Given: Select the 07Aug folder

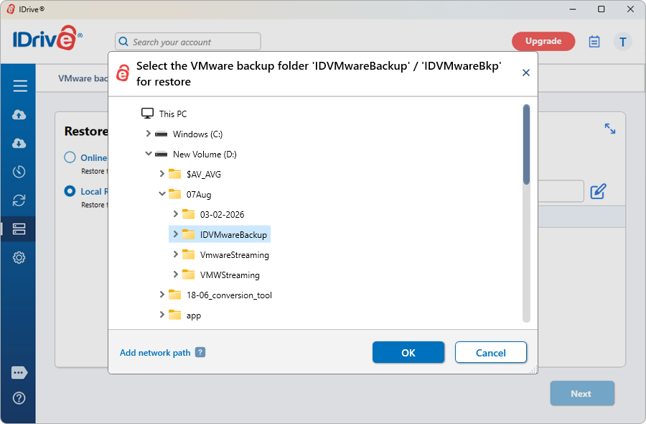Looking at the screenshot, I should click(x=190, y=194).
